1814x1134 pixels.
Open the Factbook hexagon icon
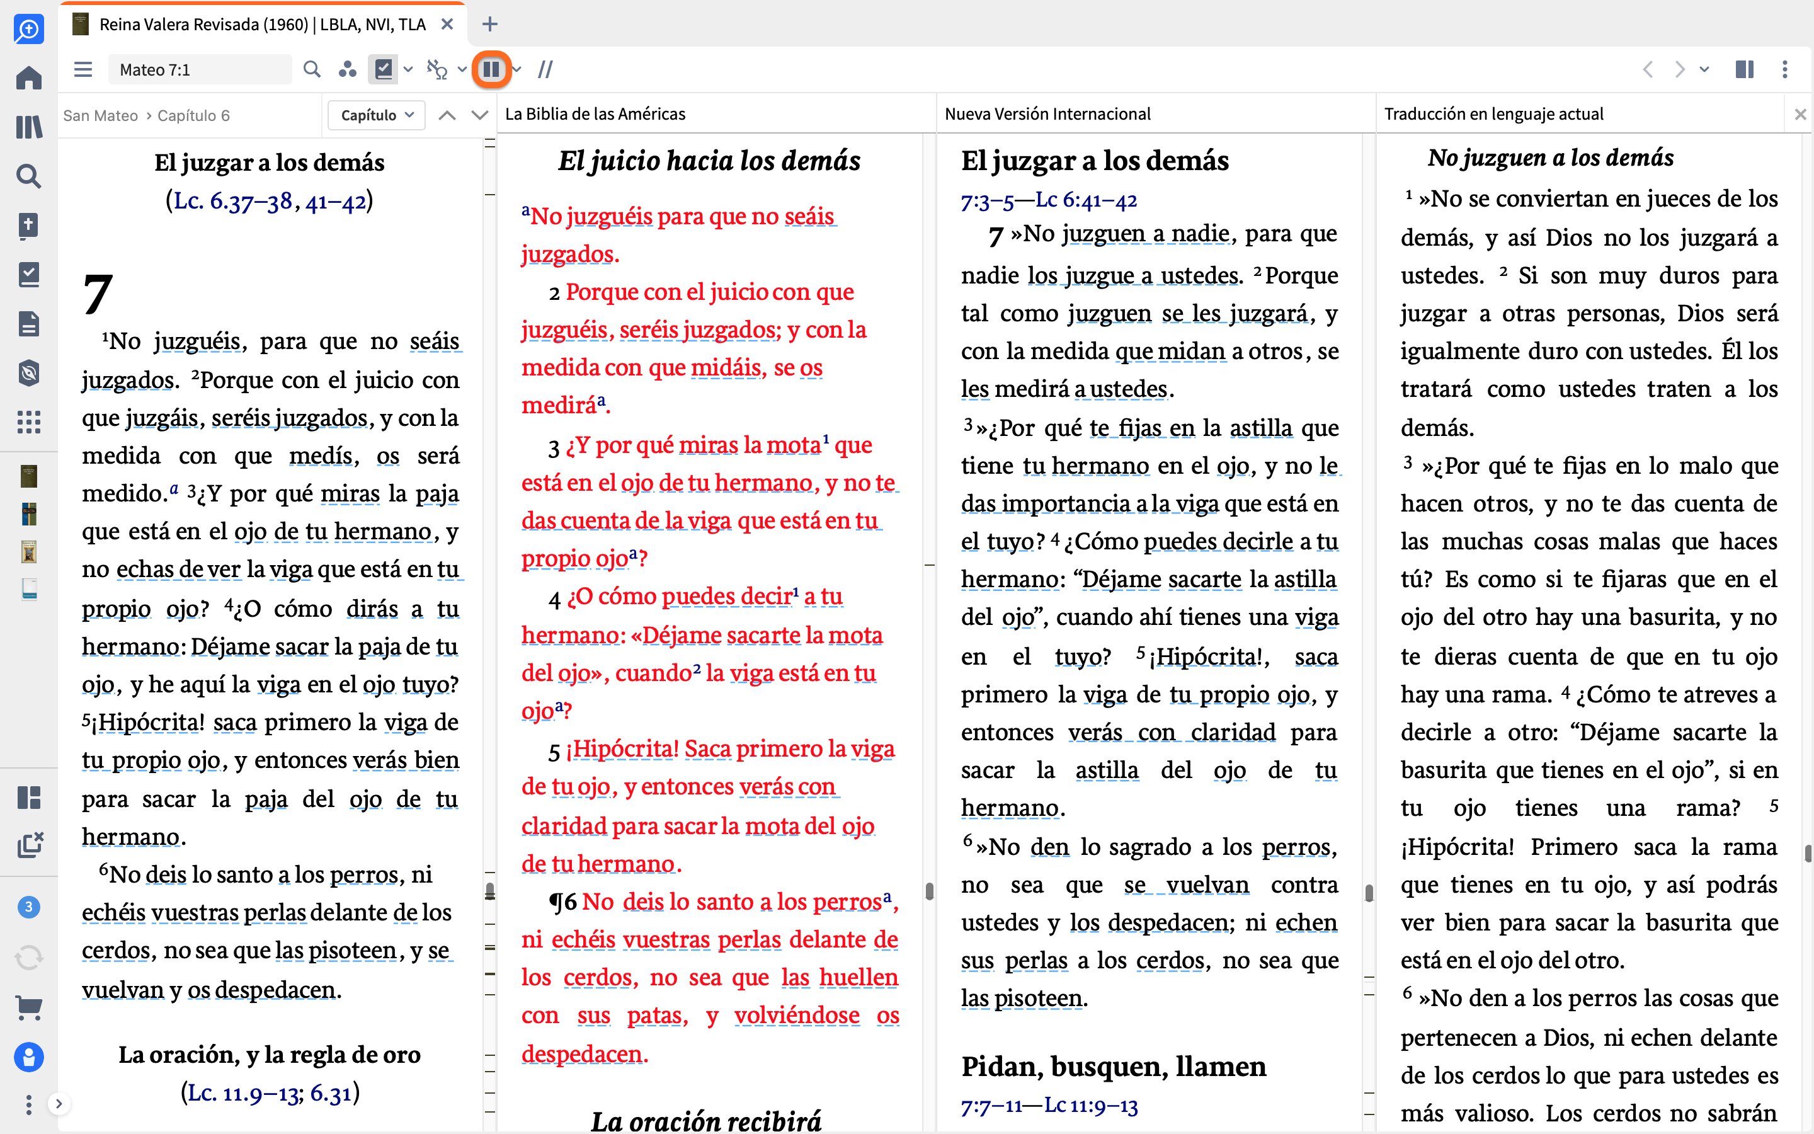click(x=28, y=373)
